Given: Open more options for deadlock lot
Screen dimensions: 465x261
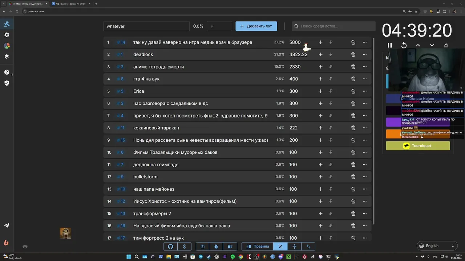Looking at the screenshot, I should 365,54.
